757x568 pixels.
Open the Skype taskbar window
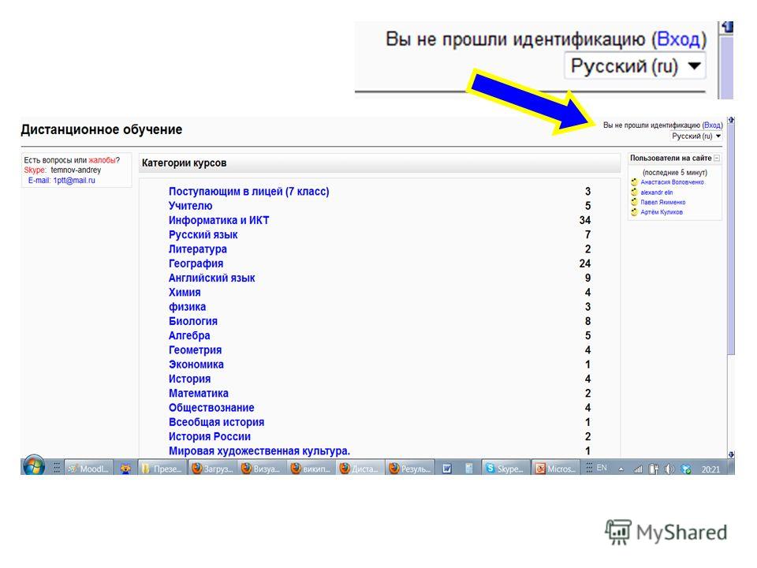coord(505,469)
